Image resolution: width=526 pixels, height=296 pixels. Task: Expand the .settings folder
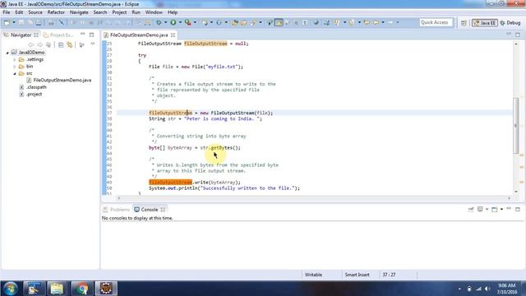pos(15,60)
